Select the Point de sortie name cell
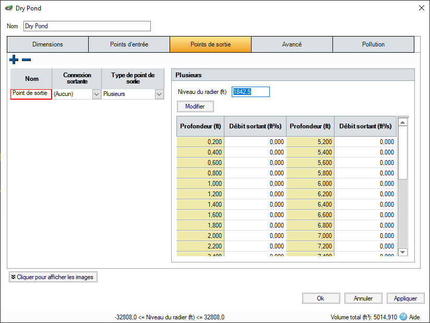The height and width of the screenshot is (323, 430). coord(31,94)
